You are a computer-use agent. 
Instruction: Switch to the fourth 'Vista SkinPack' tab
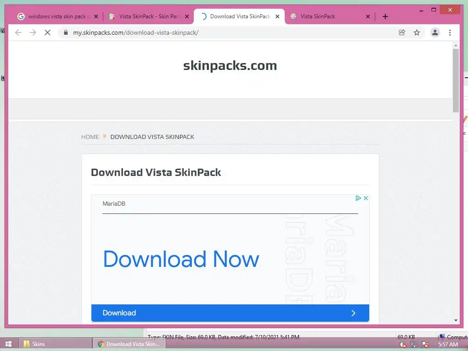[330, 16]
